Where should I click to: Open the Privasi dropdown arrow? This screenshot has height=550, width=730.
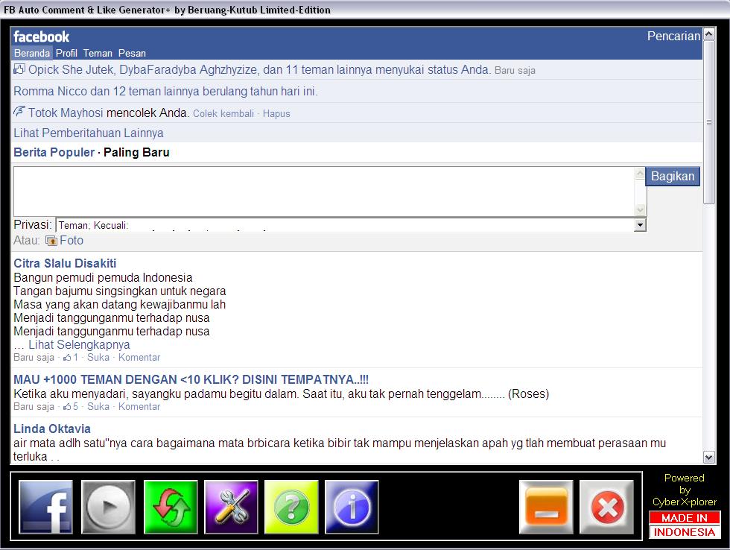coord(640,225)
